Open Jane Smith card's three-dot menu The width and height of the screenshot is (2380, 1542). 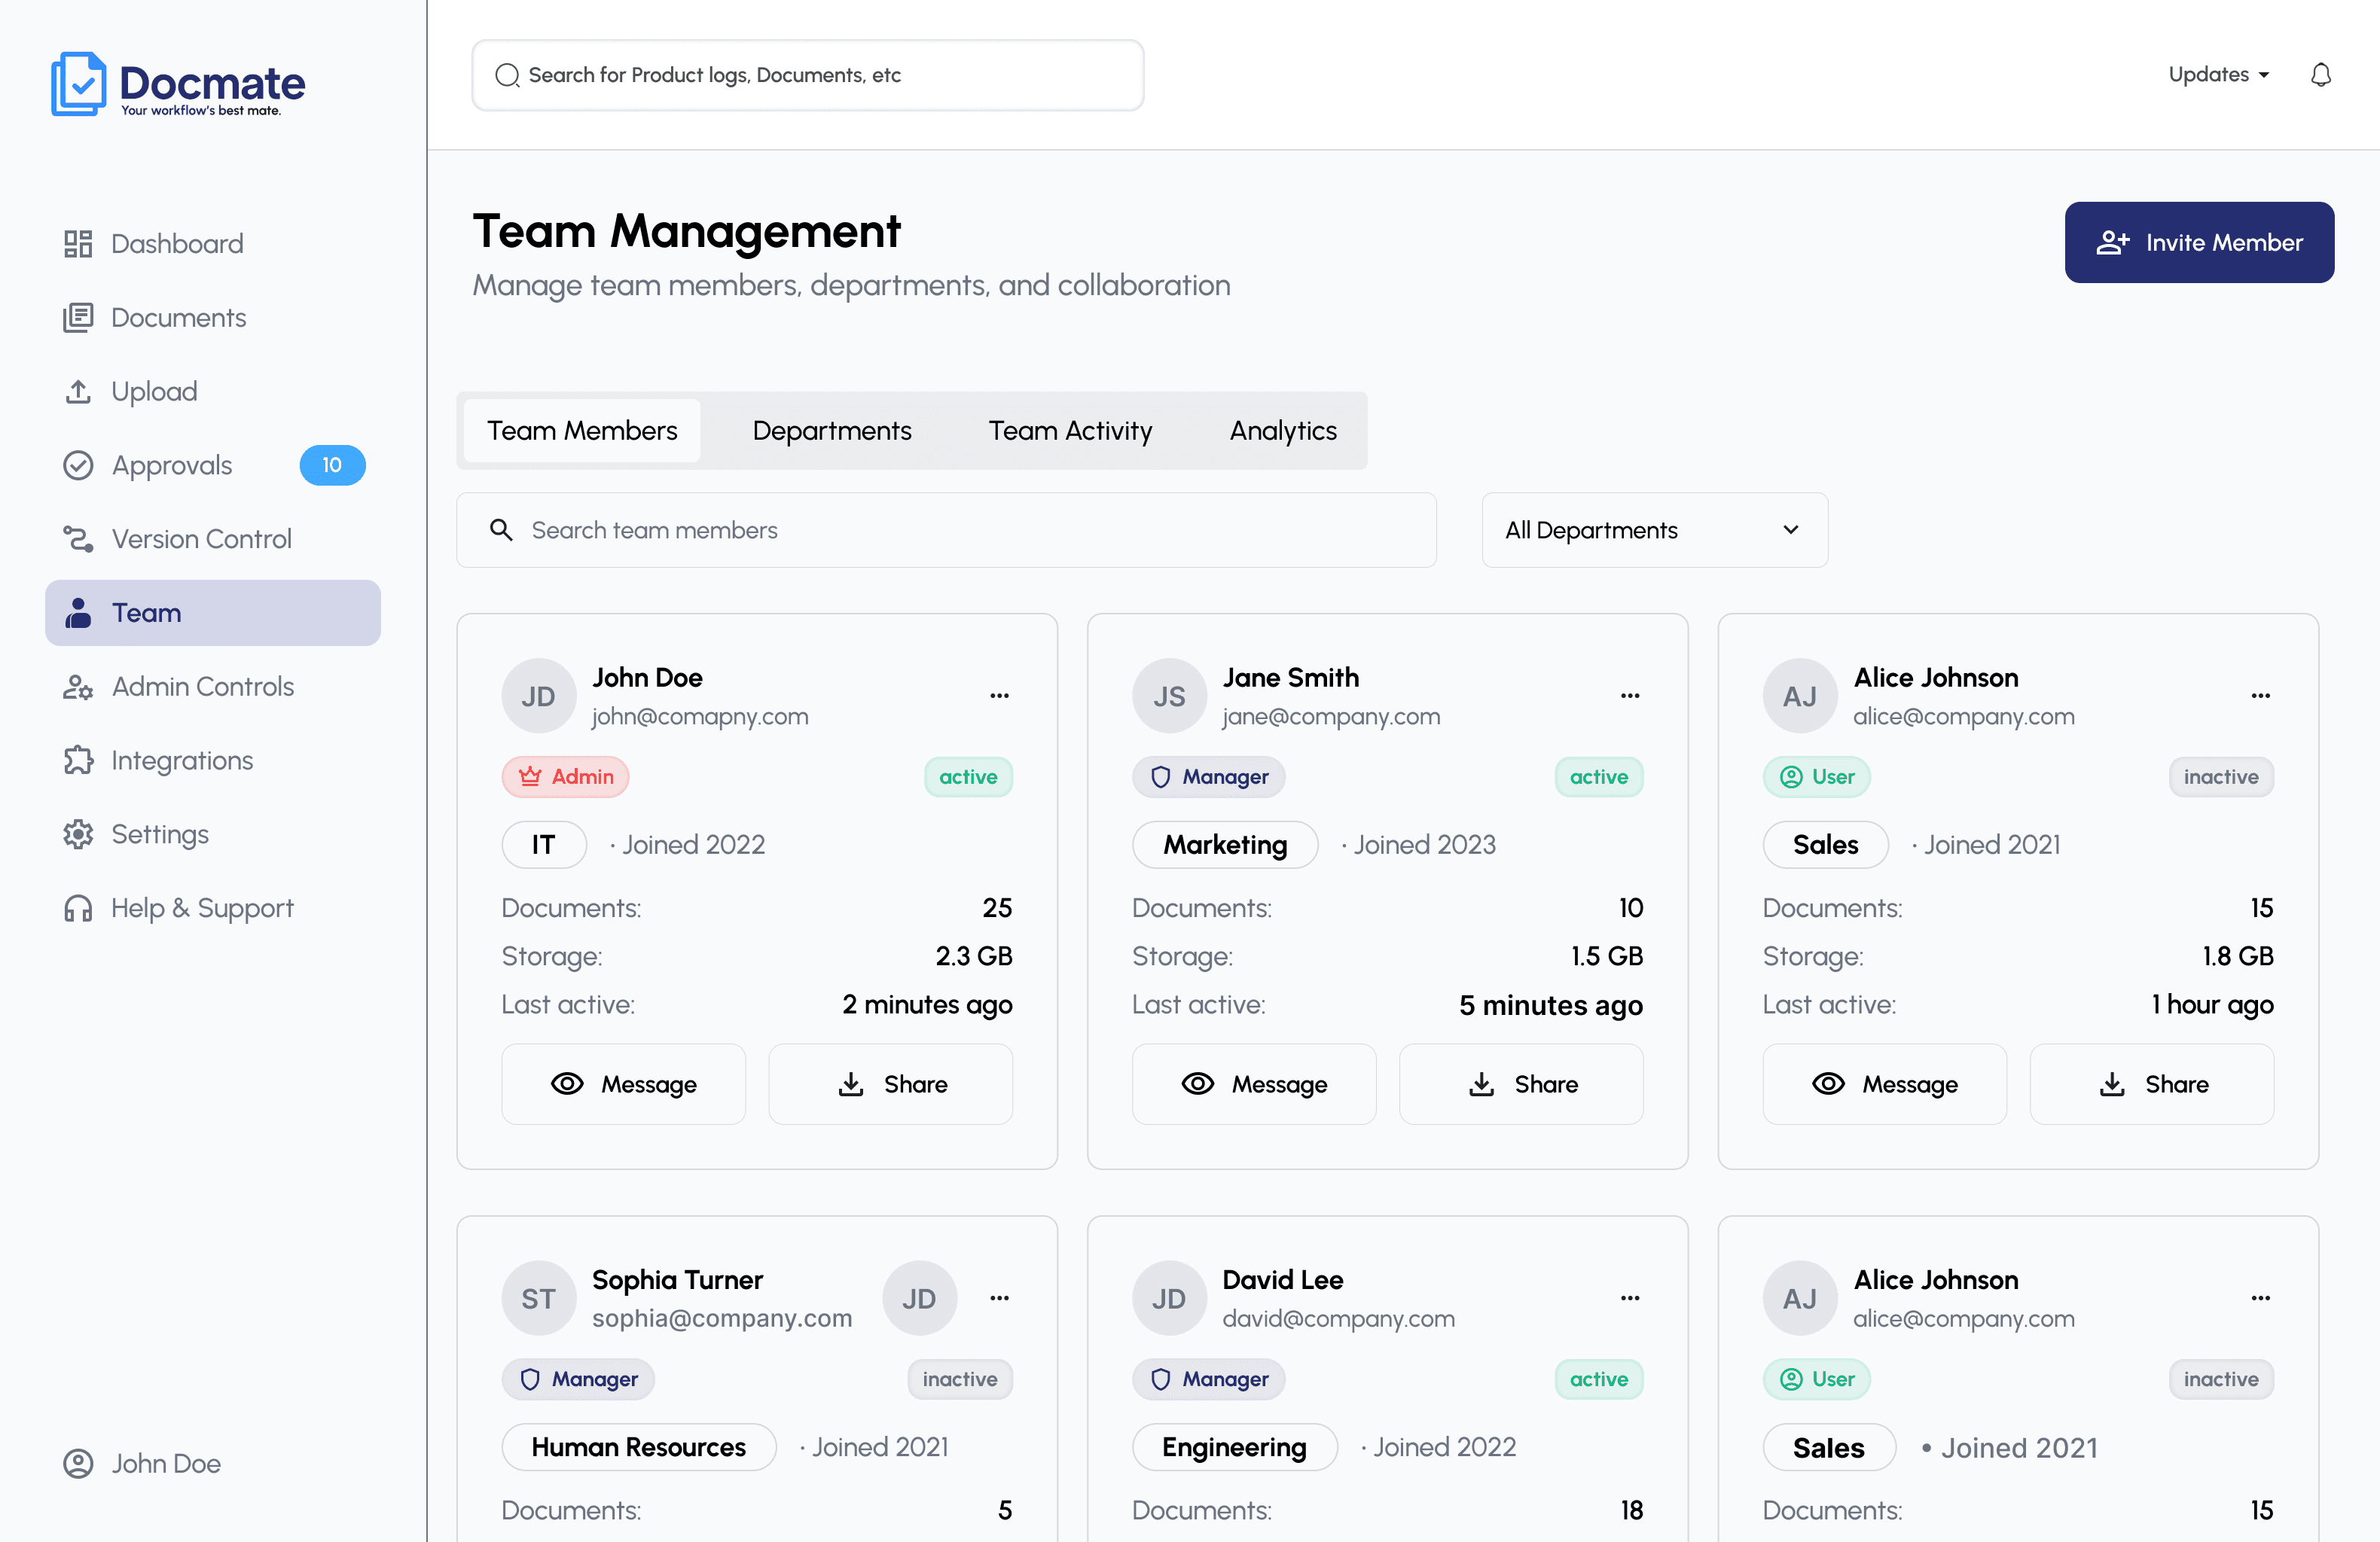pos(1630,696)
